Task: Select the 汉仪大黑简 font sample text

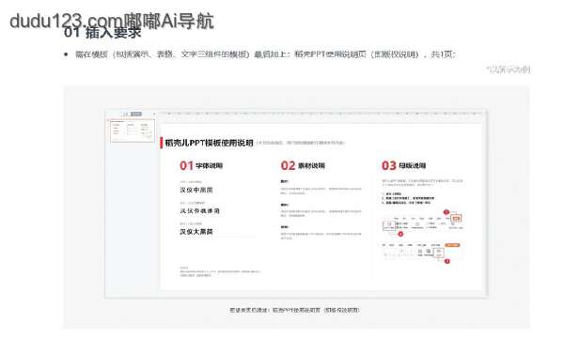Action: click(196, 232)
